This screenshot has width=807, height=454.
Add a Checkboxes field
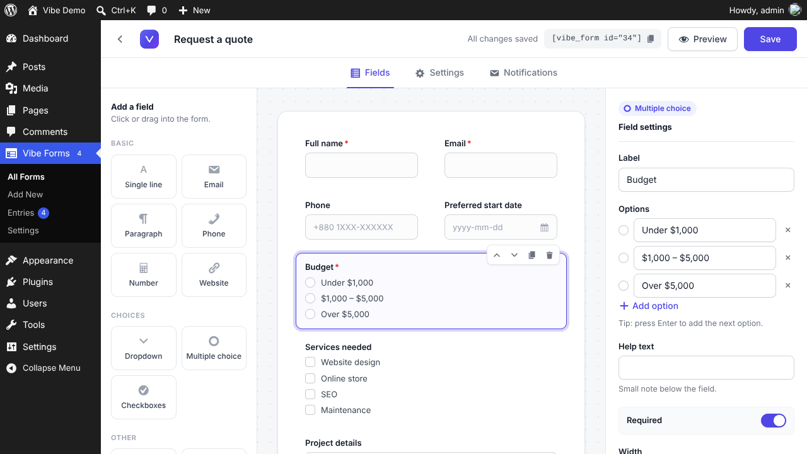click(144, 397)
